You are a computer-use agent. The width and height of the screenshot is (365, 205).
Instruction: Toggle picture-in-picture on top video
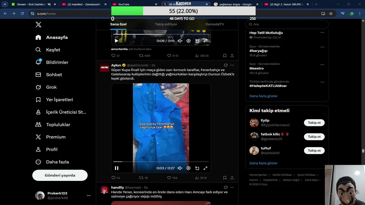click(x=197, y=41)
